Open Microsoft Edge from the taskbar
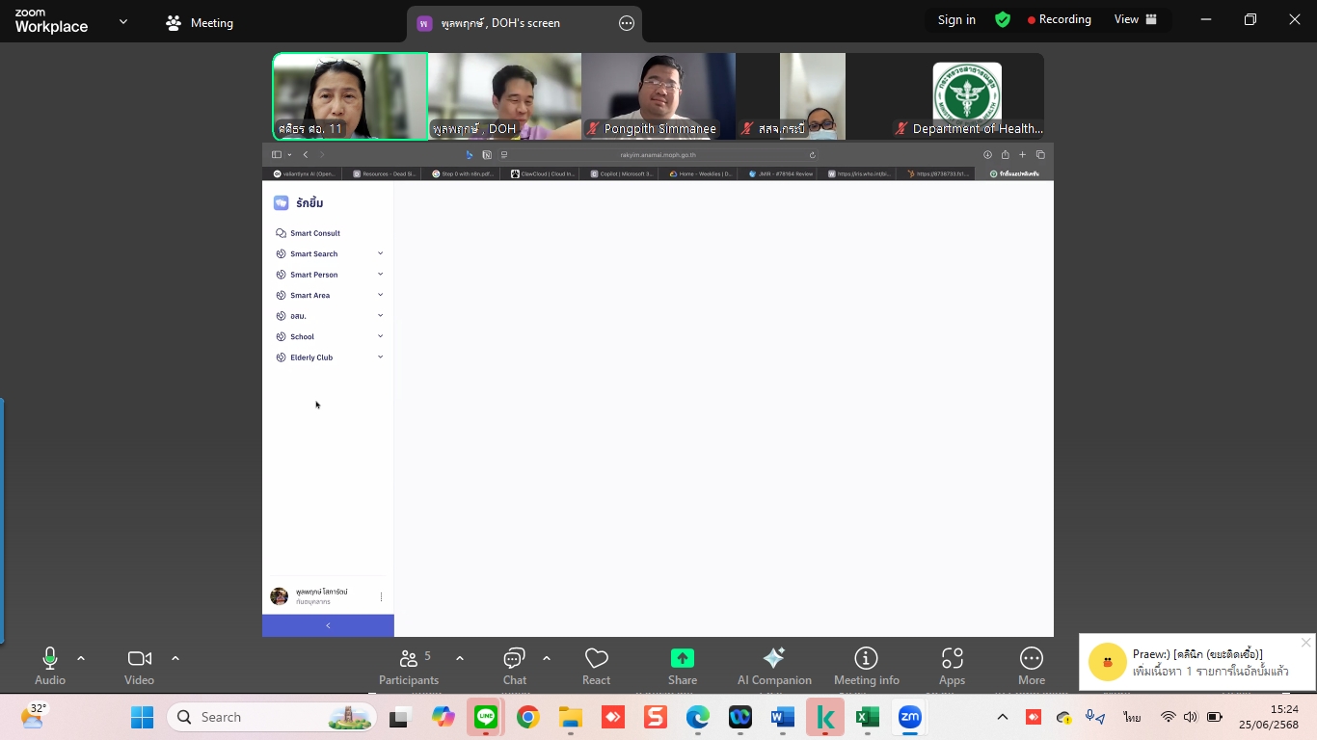The width and height of the screenshot is (1317, 740). pyautogui.click(x=697, y=717)
